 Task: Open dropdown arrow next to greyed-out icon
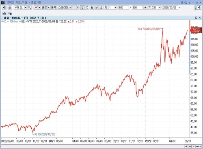point(77,7)
